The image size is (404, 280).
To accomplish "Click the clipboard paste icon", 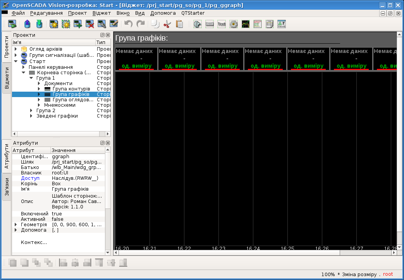I will click(179, 24).
